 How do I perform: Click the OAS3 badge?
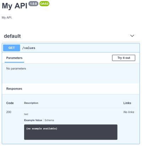click(x=44, y=4)
